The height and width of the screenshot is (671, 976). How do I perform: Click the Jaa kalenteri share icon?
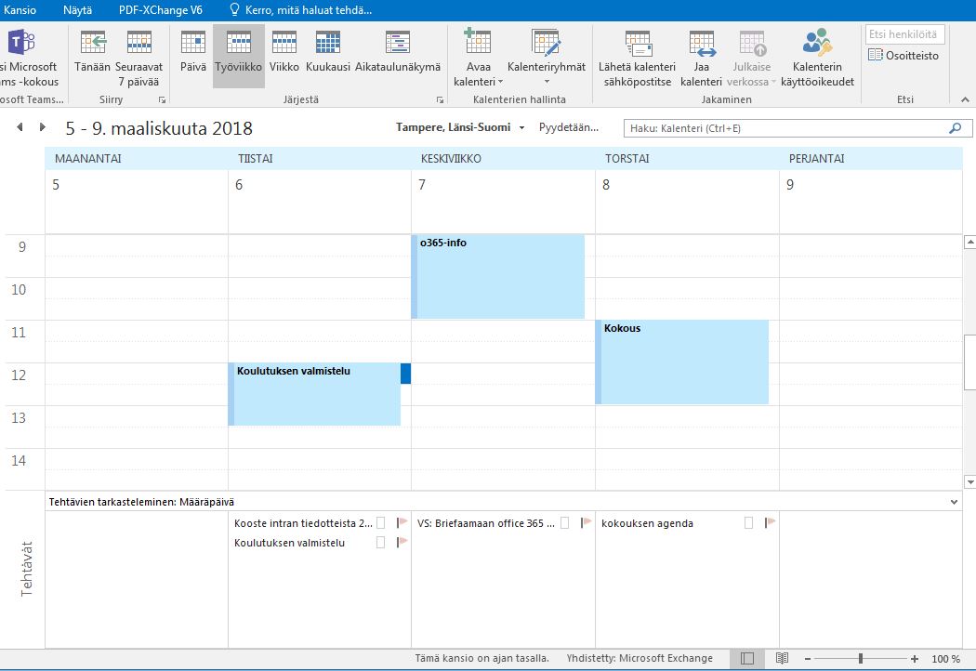[x=701, y=44]
